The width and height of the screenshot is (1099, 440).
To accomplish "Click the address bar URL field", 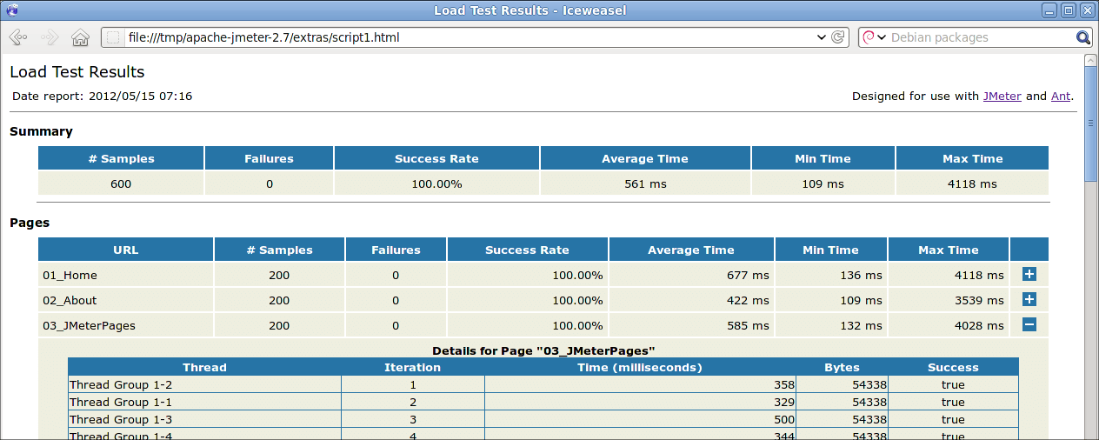I will [470, 37].
